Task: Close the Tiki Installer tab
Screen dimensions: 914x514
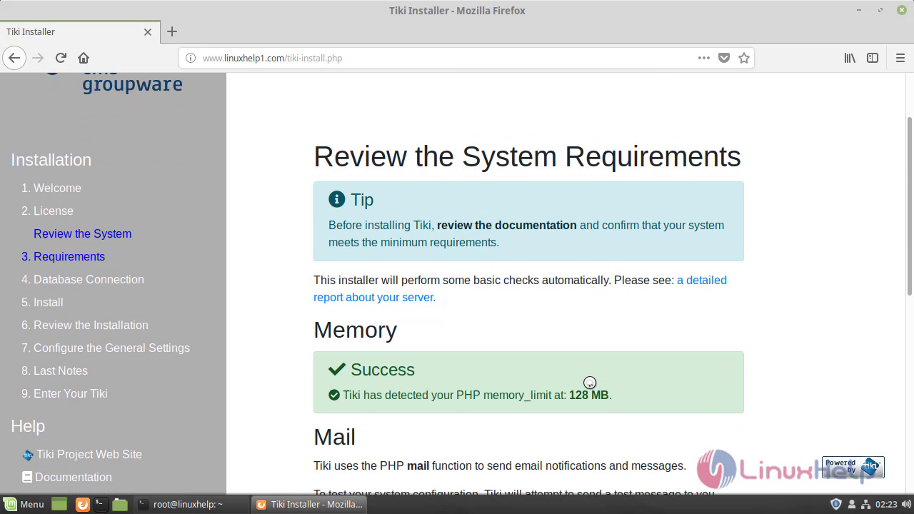Action: (148, 31)
